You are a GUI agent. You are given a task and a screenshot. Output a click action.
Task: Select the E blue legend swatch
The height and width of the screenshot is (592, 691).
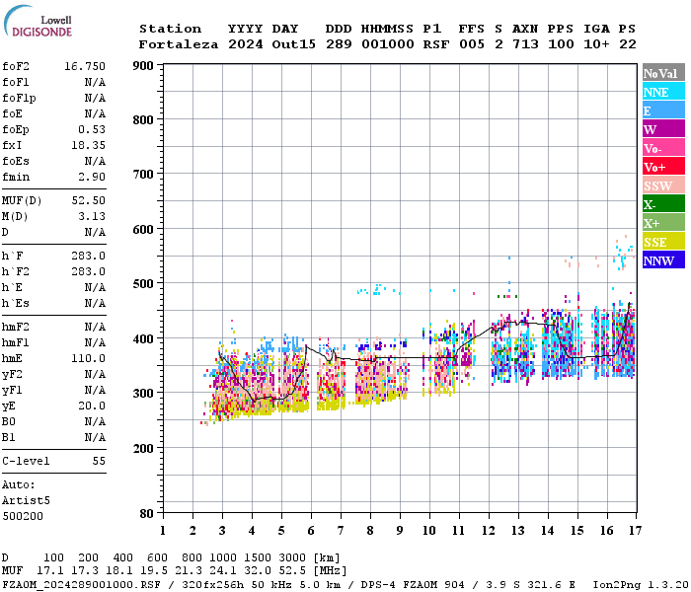pos(663,111)
